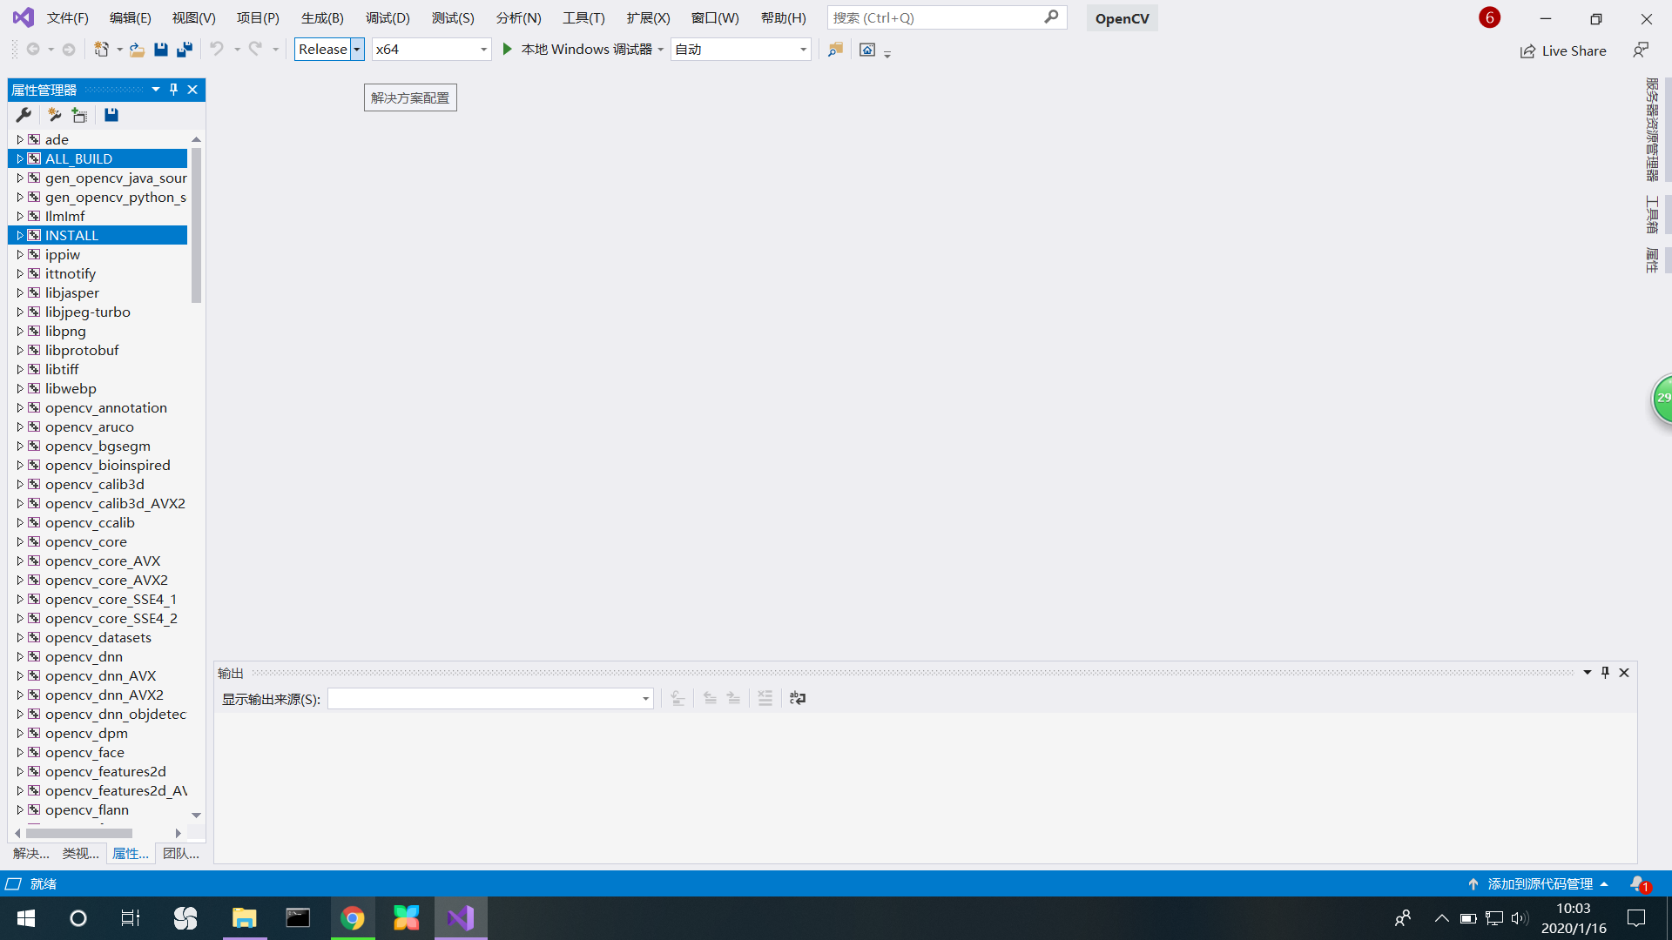Screen dimensions: 1672x940
Task: Toggle pin on the Output panel
Action: tap(1605, 673)
